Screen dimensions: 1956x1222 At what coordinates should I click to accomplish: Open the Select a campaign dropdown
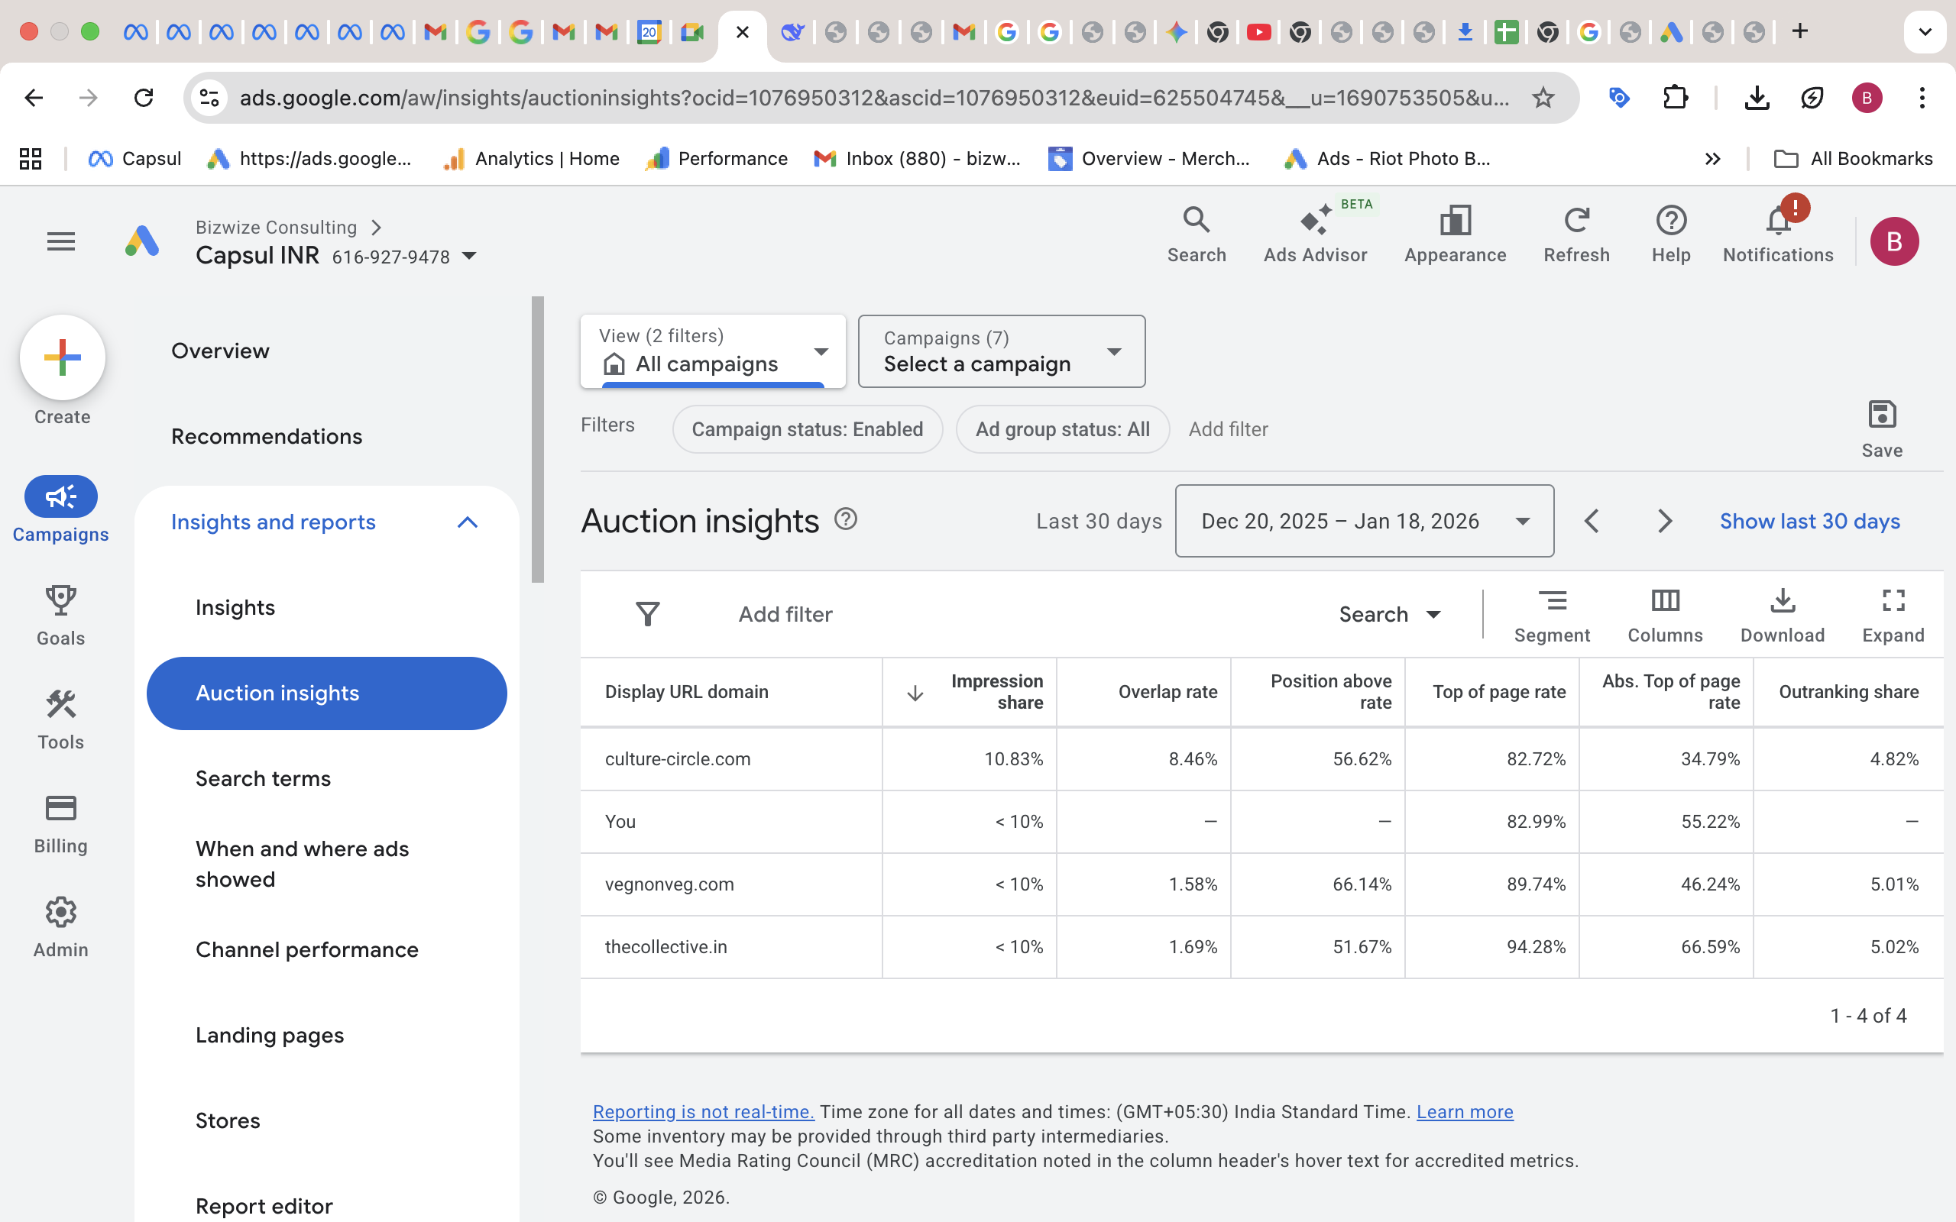tap(1001, 351)
